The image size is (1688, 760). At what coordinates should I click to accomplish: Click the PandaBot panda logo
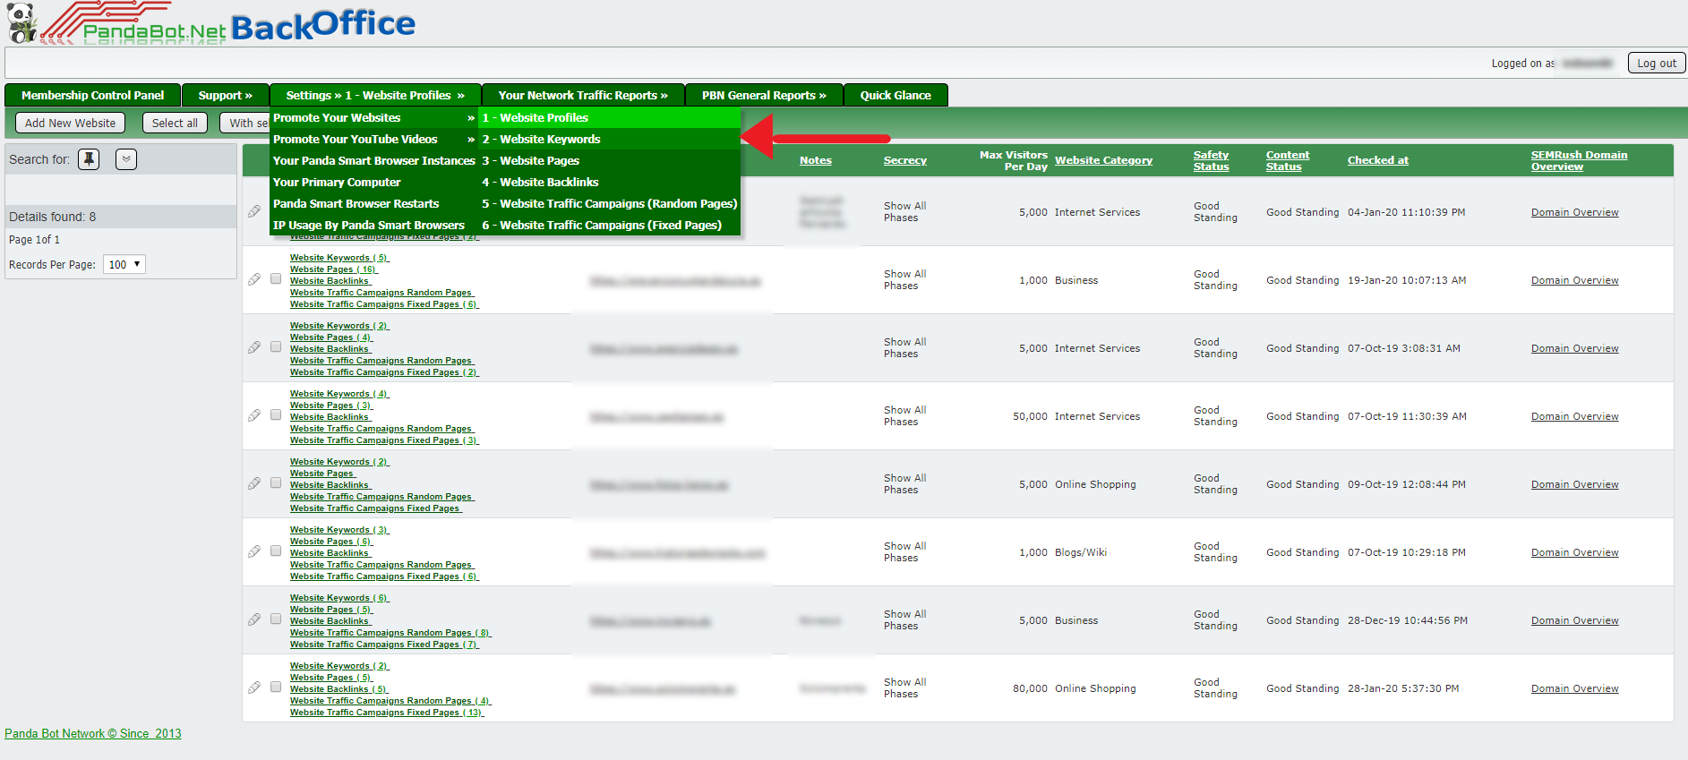[x=21, y=22]
